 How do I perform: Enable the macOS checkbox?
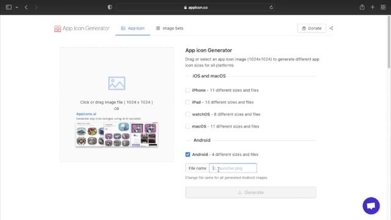(188, 127)
